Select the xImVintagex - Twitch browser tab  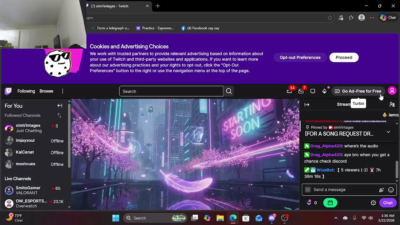pos(117,6)
